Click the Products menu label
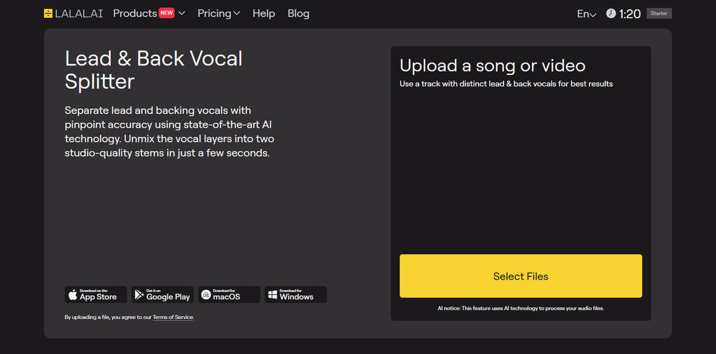Image resolution: width=716 pixels, height=354 pixels. 135,13
